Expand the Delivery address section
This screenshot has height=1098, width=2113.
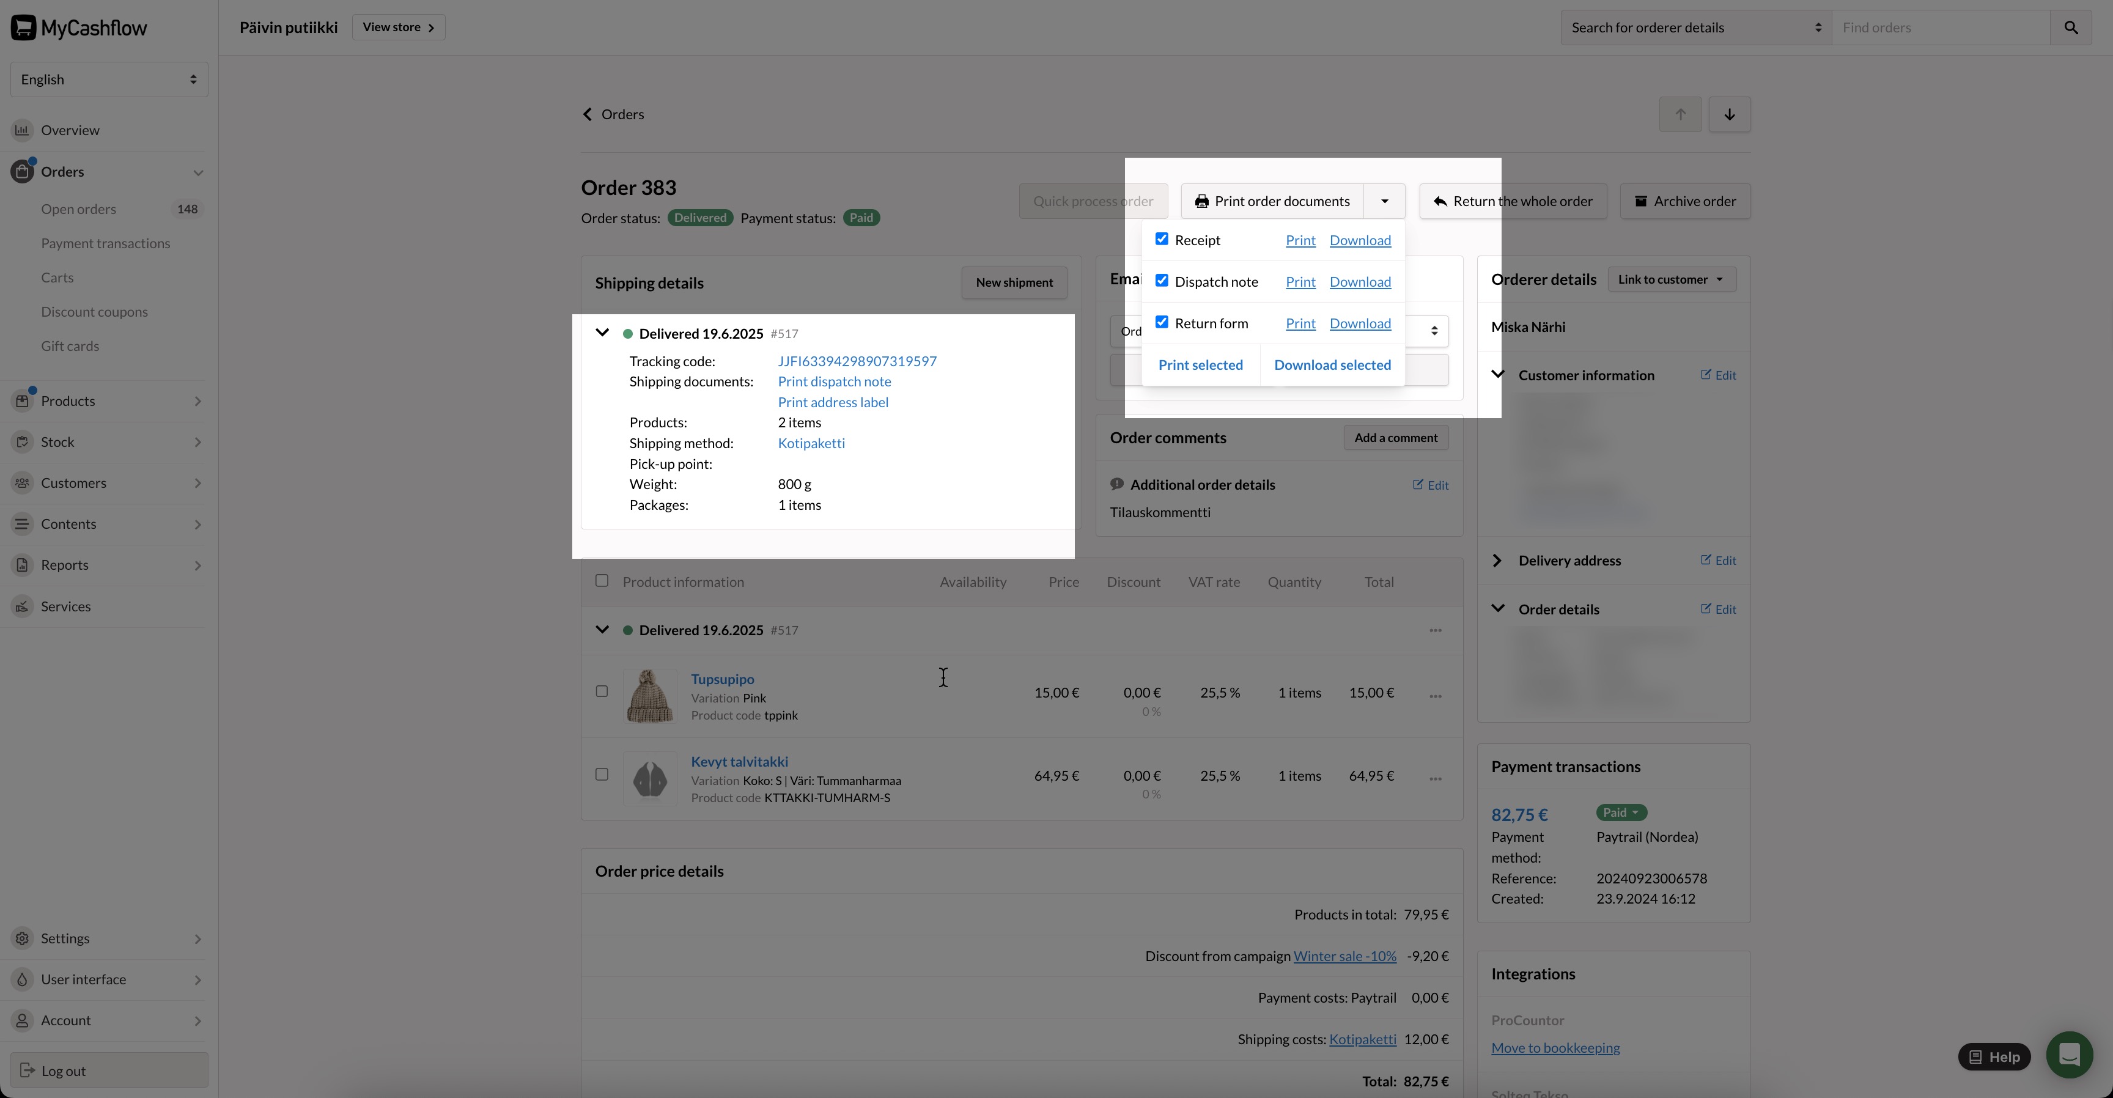click(1497, 561)
